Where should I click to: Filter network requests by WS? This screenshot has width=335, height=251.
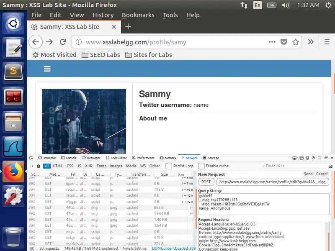coord(143,166)
